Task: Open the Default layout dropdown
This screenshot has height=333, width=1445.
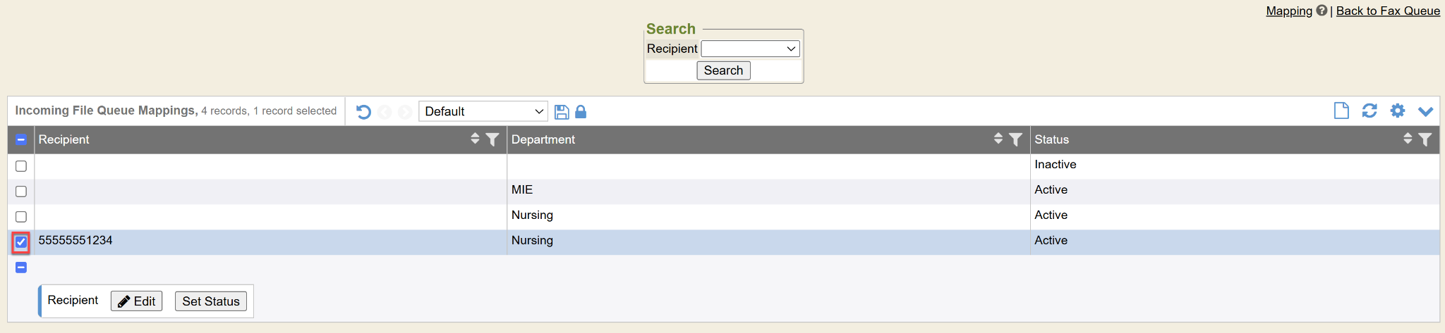Action: 483,111
